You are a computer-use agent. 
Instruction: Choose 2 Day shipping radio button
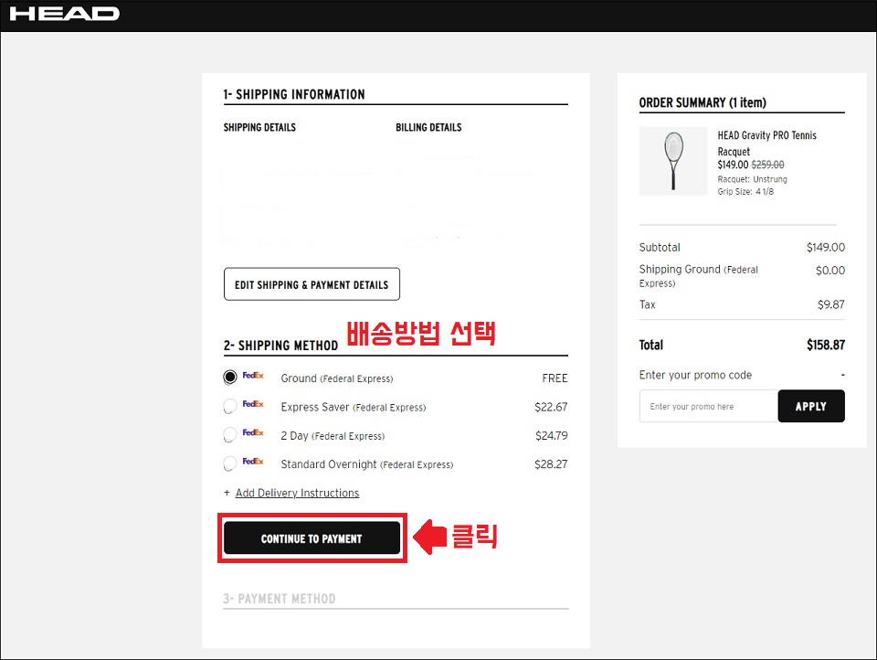(x=230, y=434)
